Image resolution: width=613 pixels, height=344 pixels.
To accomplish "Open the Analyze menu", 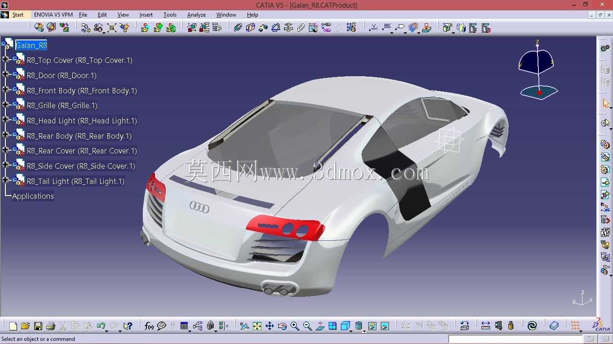I will click(x=196, y=15).
